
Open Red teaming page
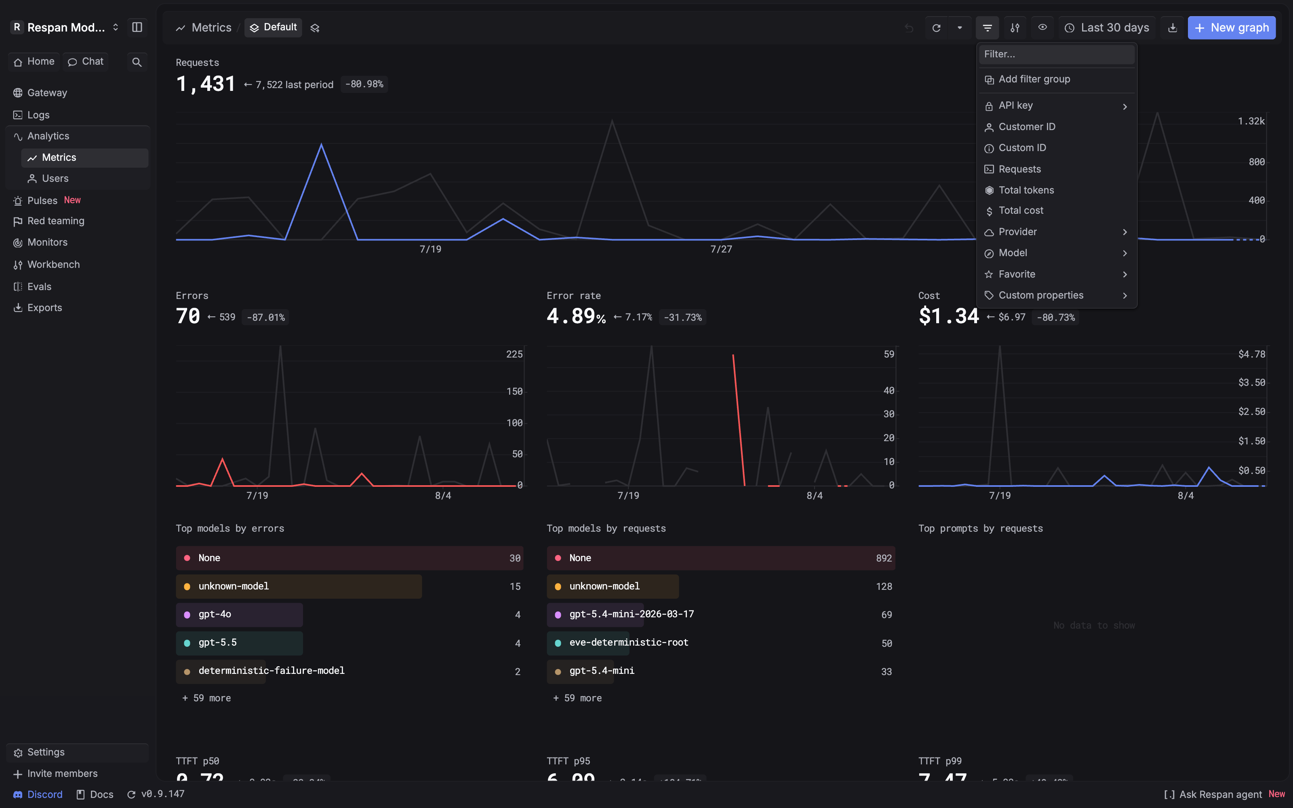pyautogui.click(x=78, y=221)
